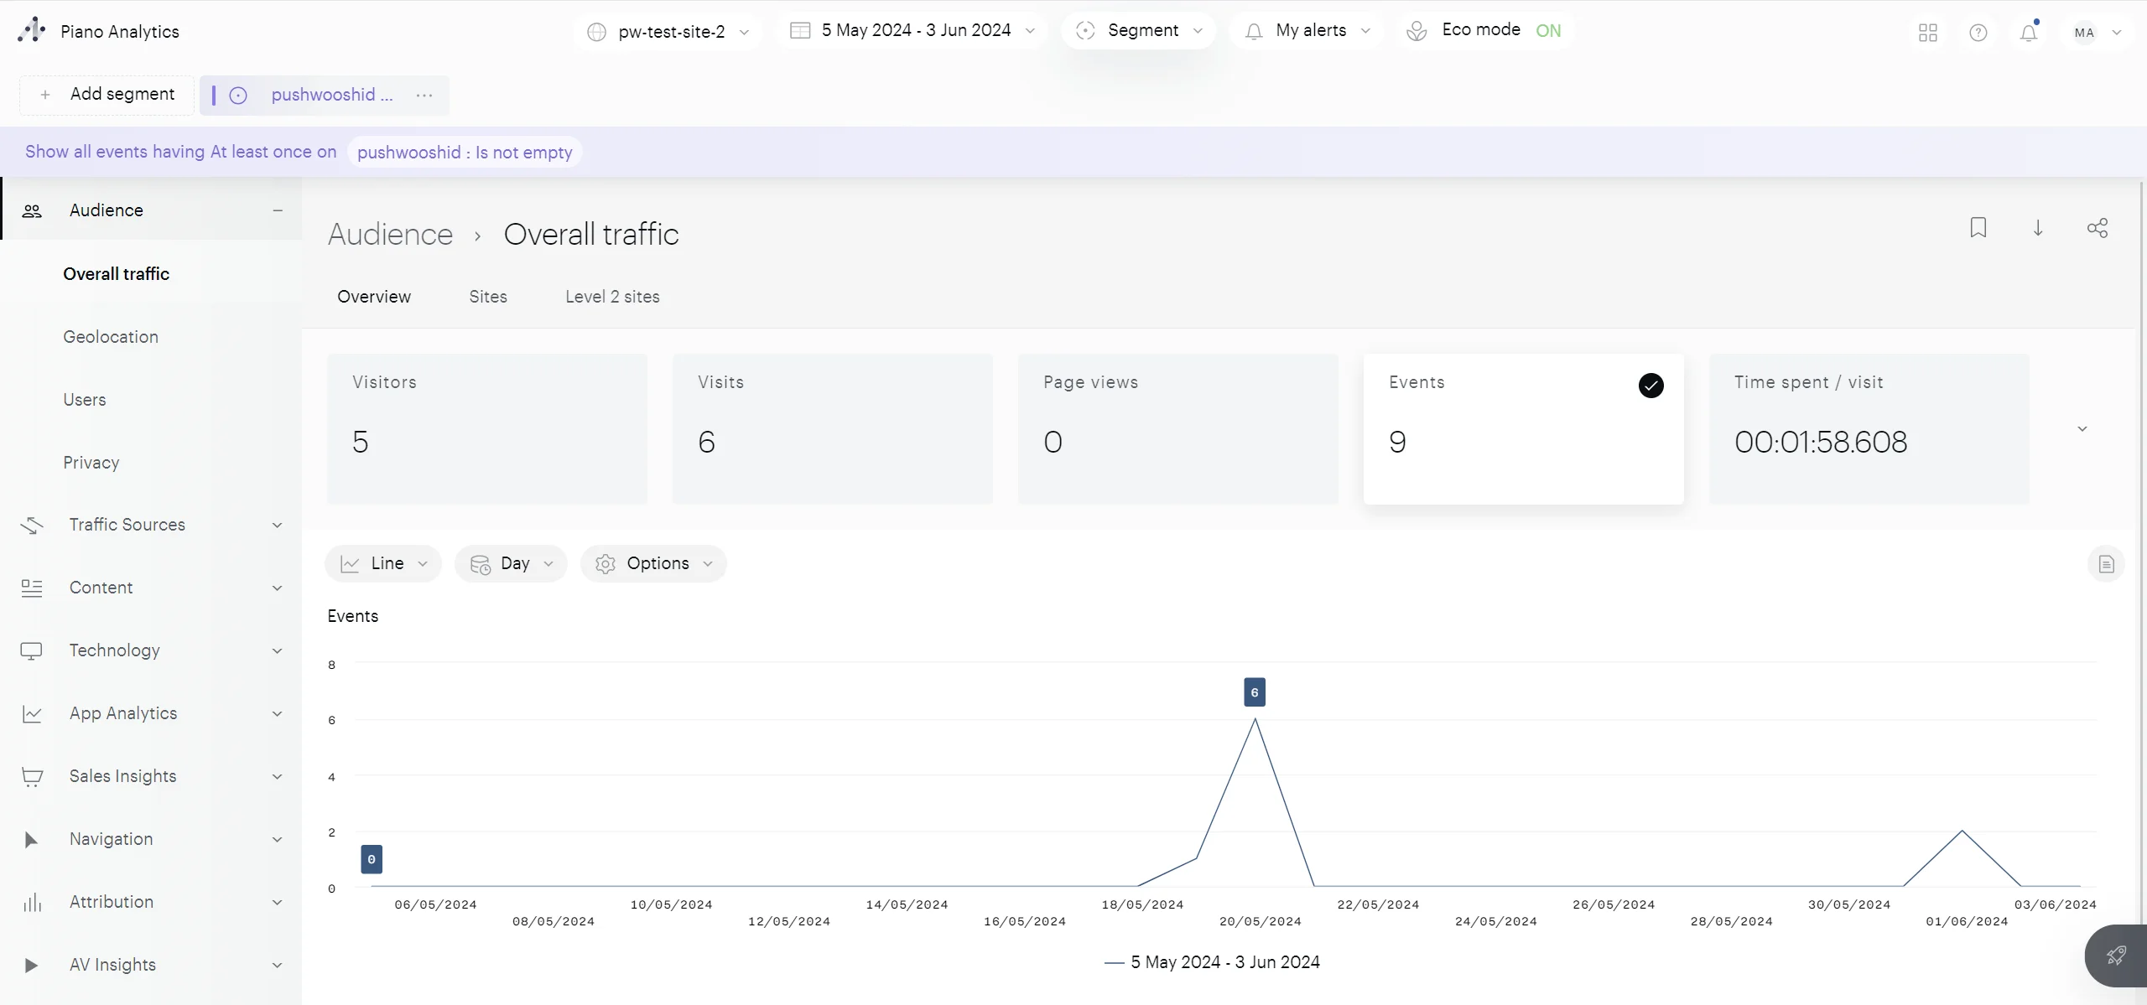
Task: Switch to the Level 2 sites tab
Action: coord(611,297)
